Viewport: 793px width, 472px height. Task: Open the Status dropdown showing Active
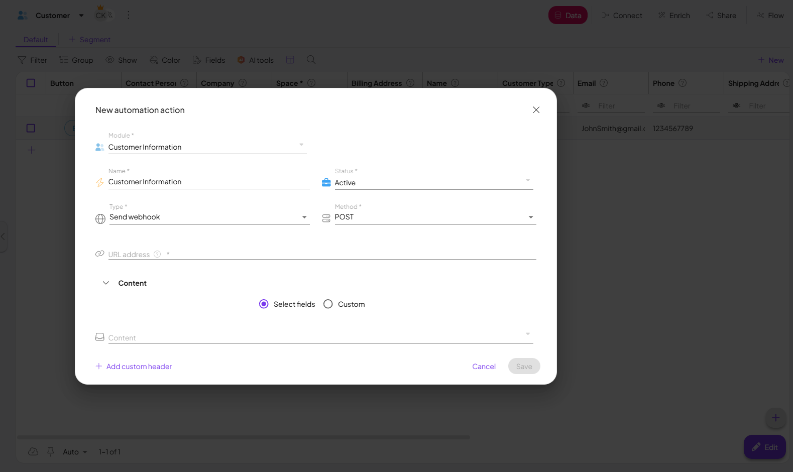coord(432,183)
